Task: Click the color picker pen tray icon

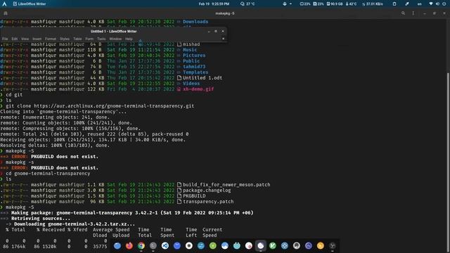Action: [407, 4]
